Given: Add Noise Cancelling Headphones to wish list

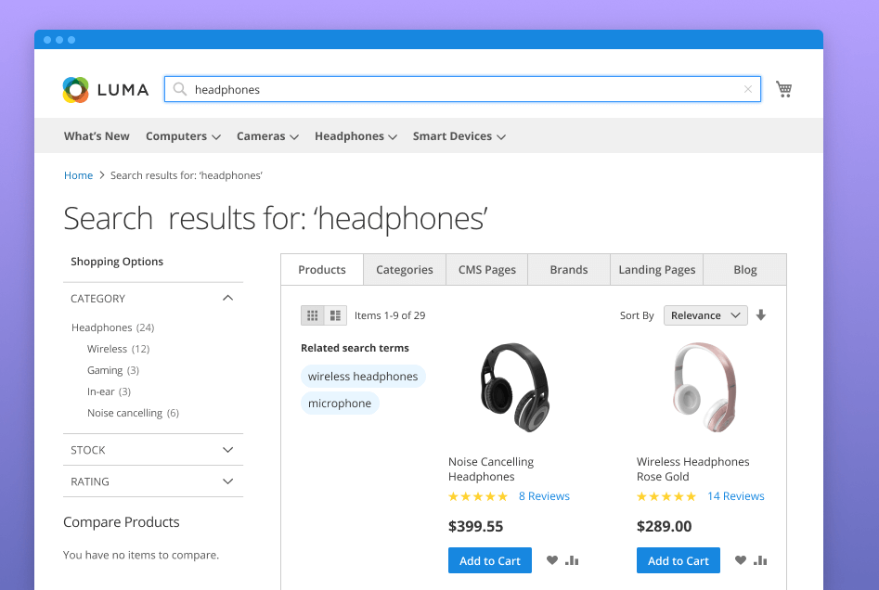Looking at the screenshot, I should click(x=552, y=559).
